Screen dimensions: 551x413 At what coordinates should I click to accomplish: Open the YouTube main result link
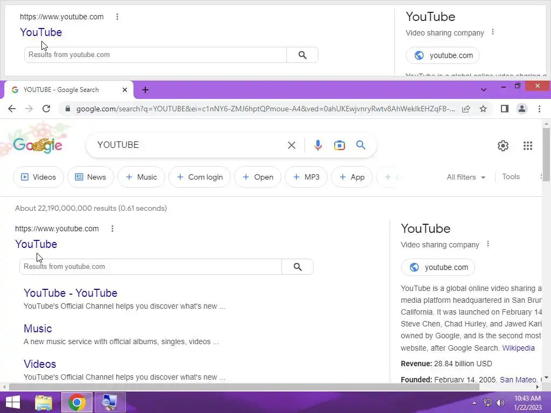(x=36, y=244)
